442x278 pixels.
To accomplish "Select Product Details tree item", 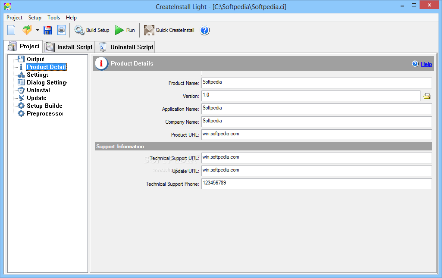I will click(46, 67).
